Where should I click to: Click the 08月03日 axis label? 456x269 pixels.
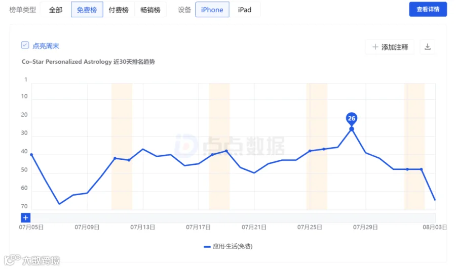click(435, 227)
